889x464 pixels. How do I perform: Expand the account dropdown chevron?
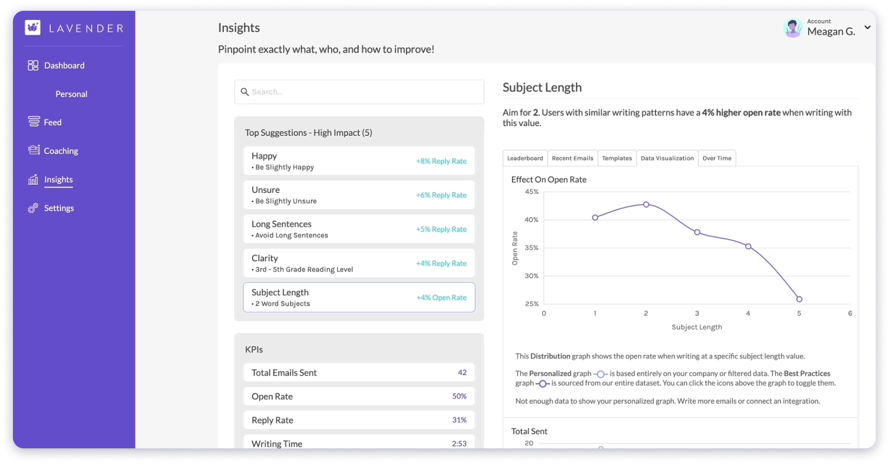(x=867, y=27)
